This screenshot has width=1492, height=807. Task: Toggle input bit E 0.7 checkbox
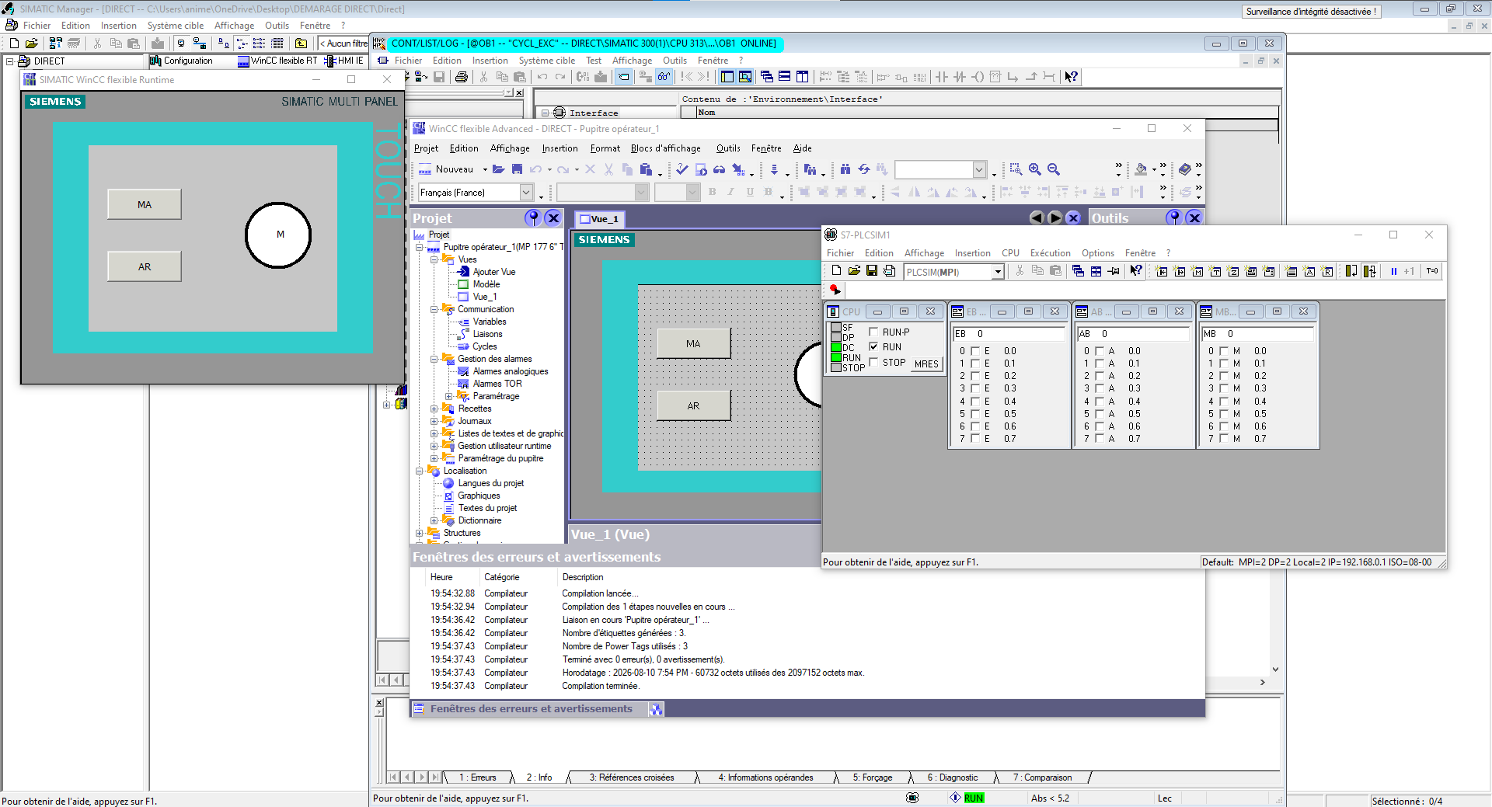pyautogui.click(x=975, y=439)
